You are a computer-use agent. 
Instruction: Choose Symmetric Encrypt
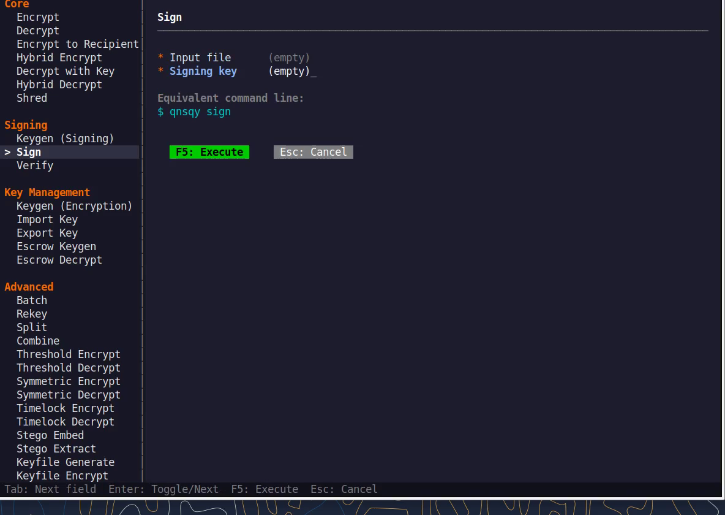pyautogui.click(x=69, y=381)
